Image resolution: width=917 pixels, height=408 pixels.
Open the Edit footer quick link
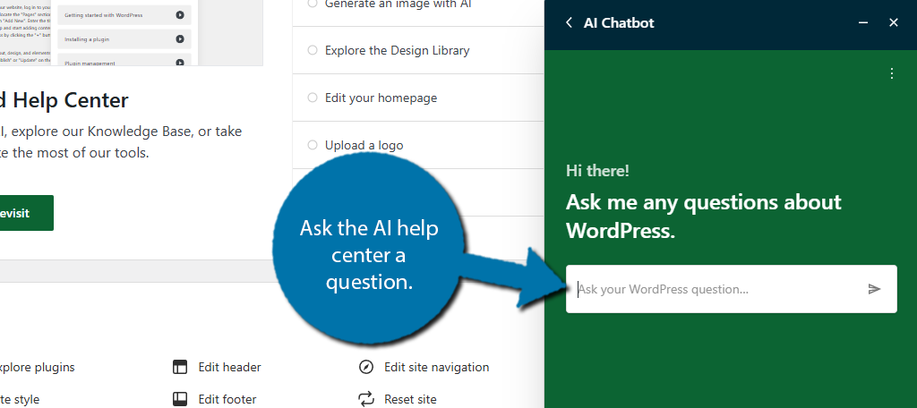point(227,399)
